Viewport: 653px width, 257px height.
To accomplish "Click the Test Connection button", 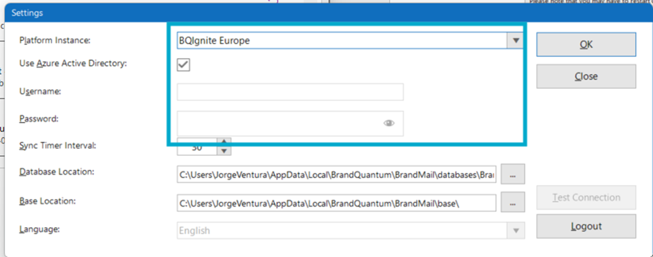I will [x=586, y=197].
